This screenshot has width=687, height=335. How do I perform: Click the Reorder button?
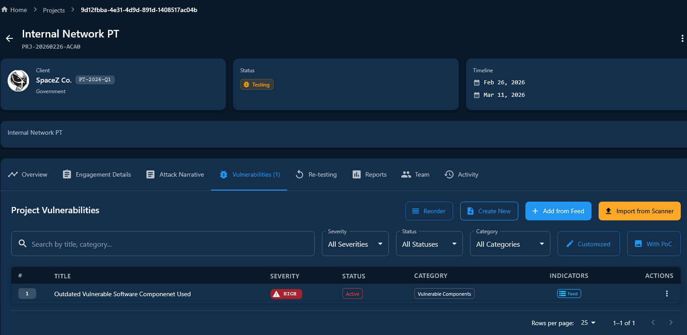[429, 211]
